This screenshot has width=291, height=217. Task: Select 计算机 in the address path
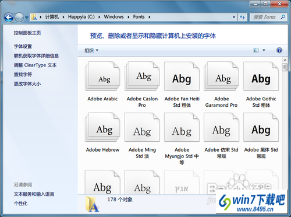coord(52,17)
